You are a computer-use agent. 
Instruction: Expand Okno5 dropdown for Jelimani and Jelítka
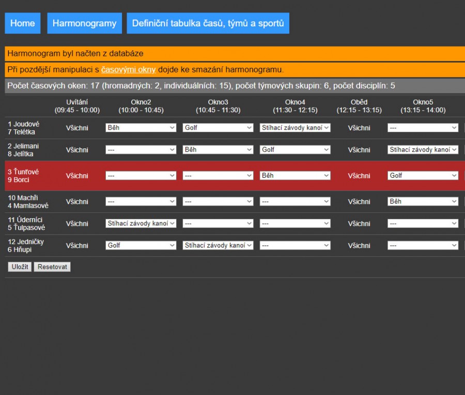423,150
